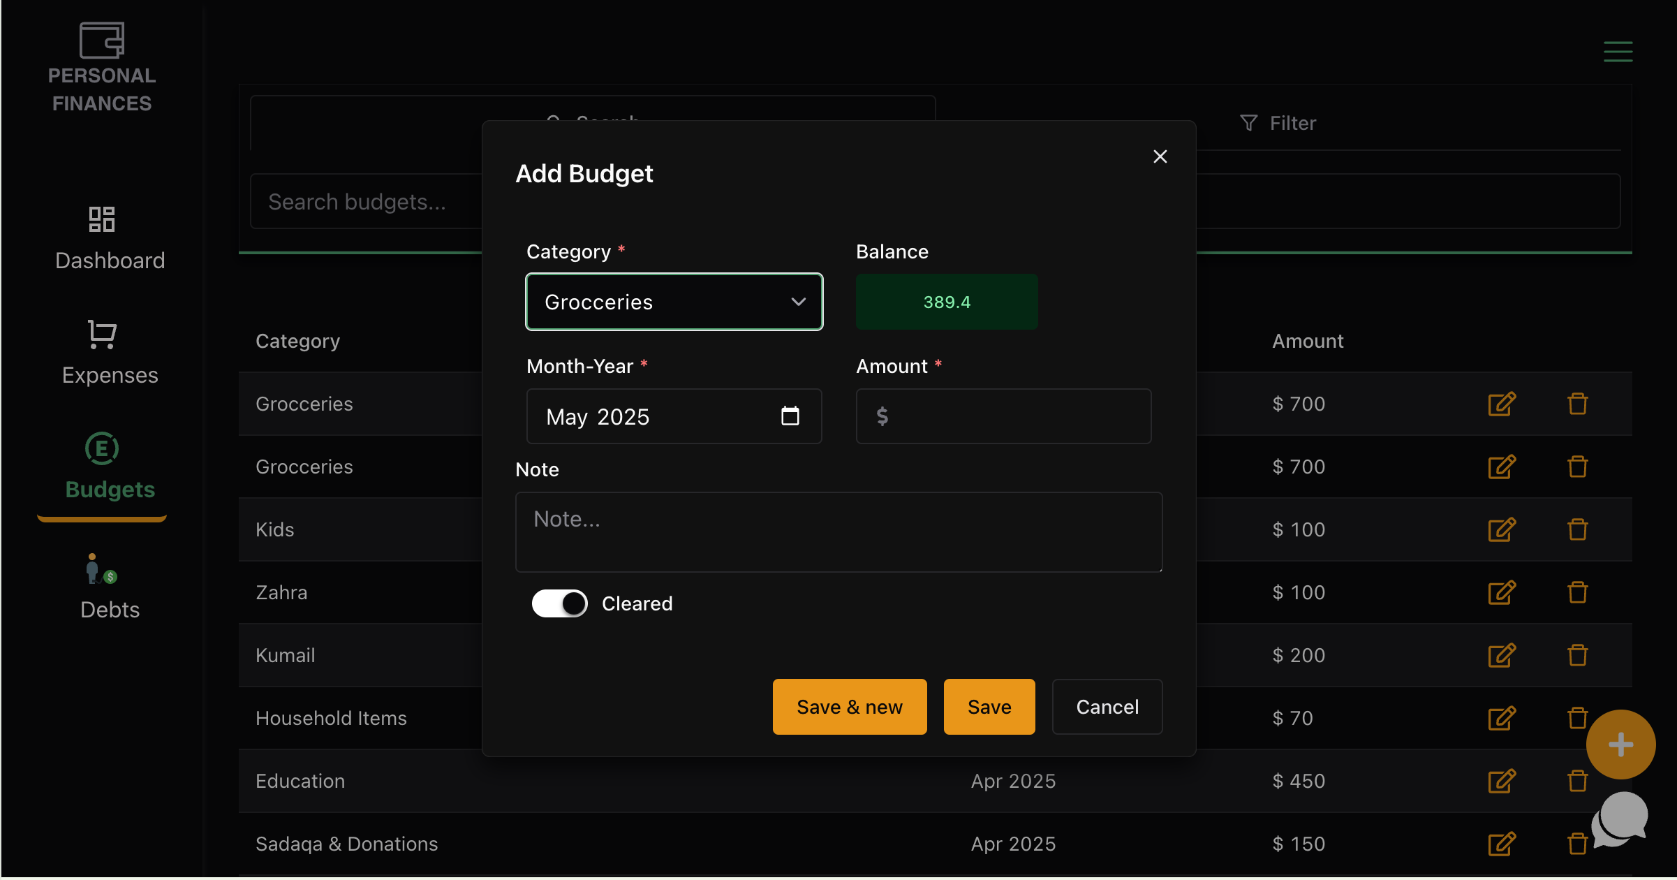Click the Save & new button

[x=849, y=706]
